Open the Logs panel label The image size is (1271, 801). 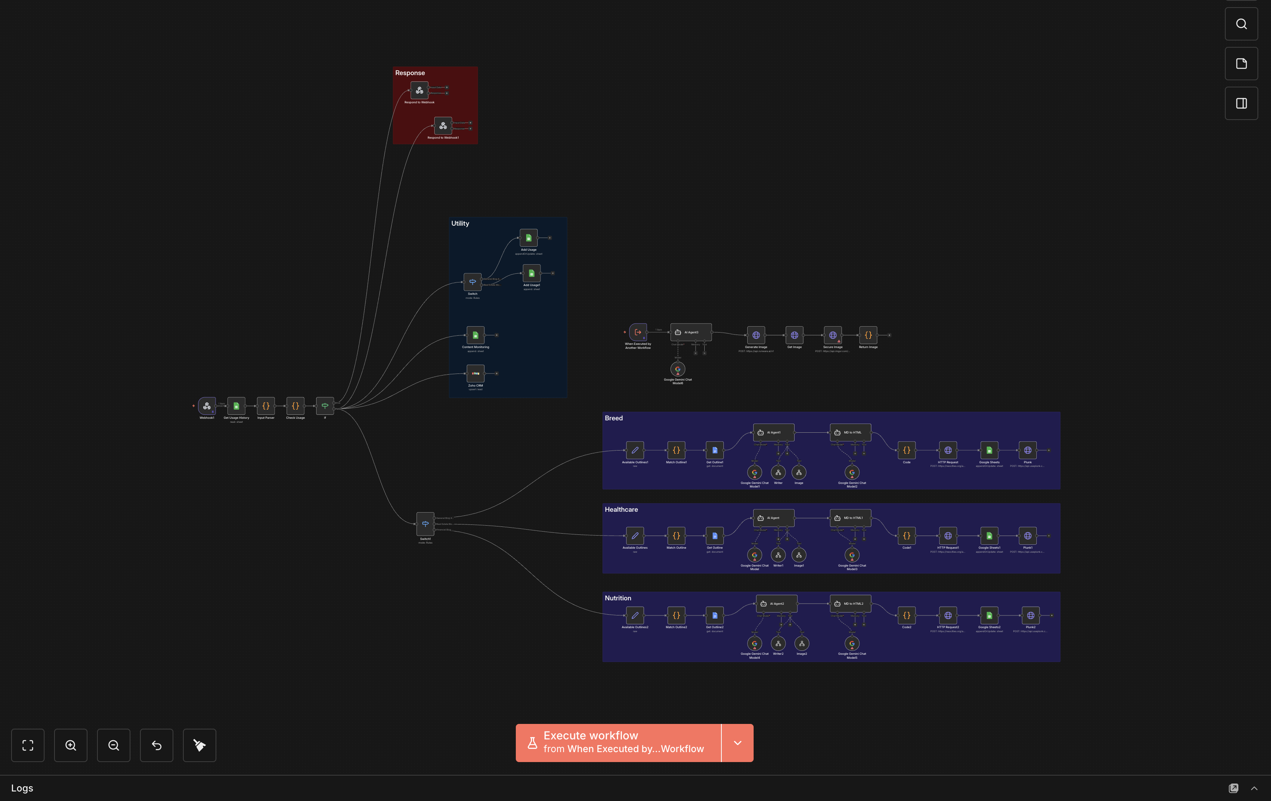pyautogui.click(x=22, y=788)
